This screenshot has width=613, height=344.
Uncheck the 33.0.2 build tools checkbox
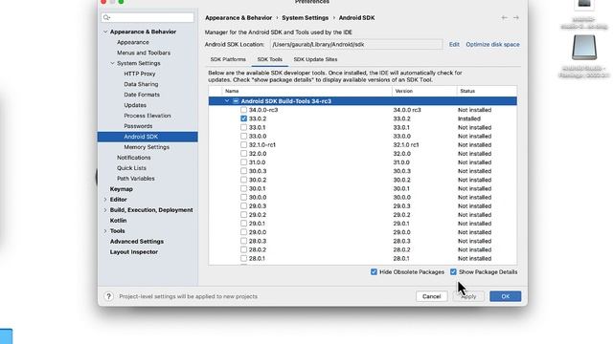243,118
